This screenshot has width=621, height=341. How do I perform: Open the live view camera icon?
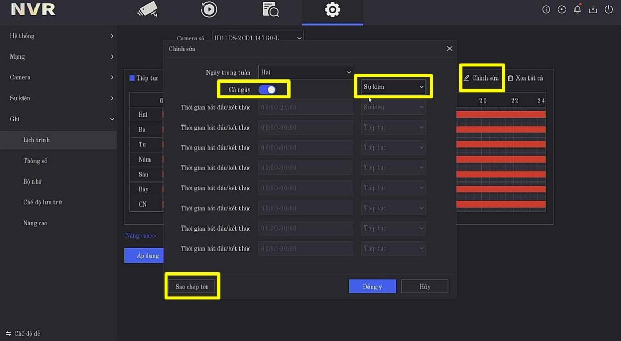tap(147, 9)
